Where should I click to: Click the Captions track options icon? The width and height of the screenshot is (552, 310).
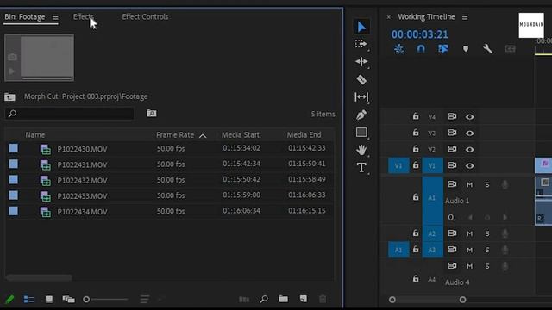[x=510, y=49]
